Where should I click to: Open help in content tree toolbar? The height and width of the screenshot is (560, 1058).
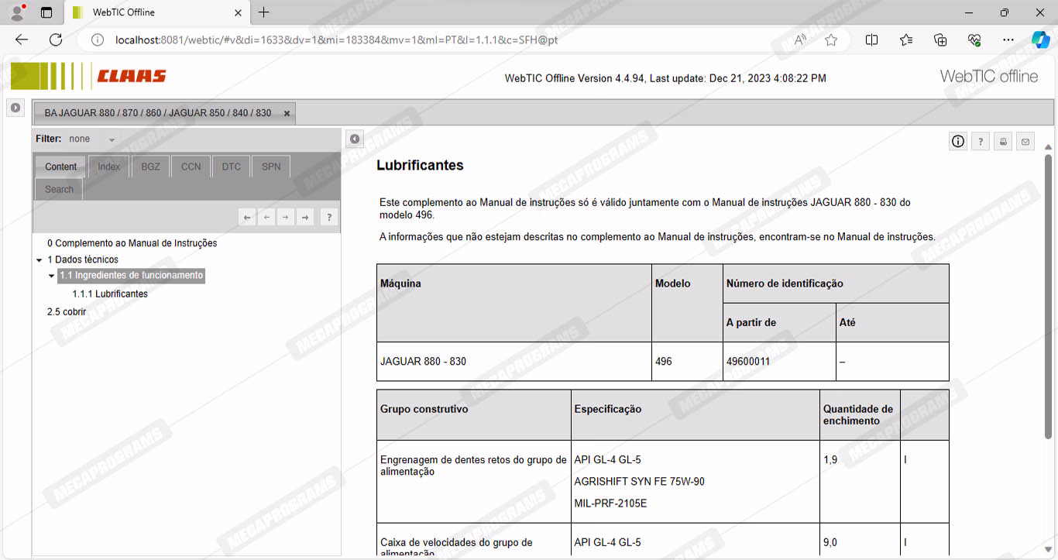pyautogui.click(x=328, y=218)
